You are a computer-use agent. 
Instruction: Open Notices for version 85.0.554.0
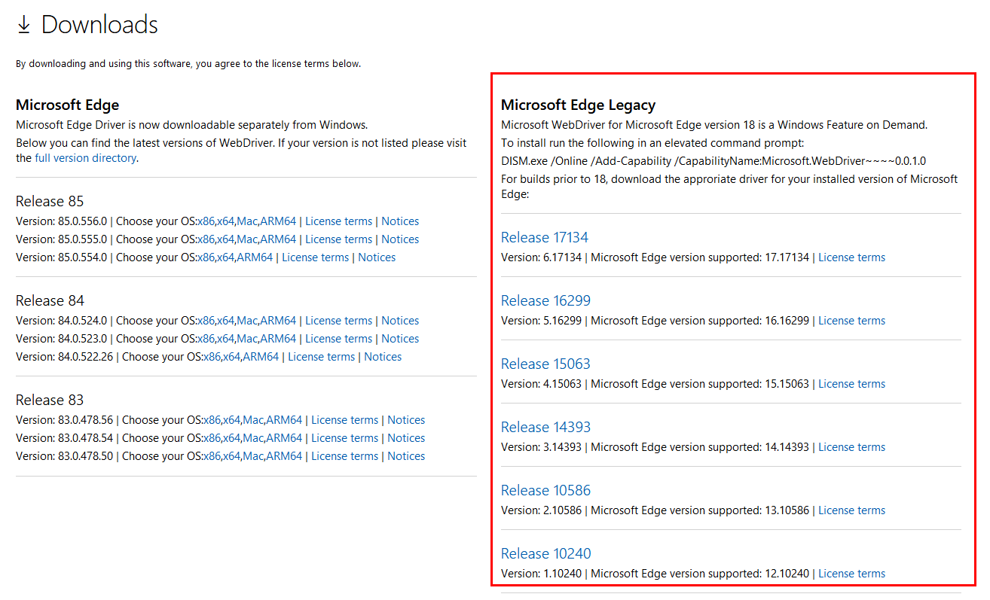click(377, 257)
